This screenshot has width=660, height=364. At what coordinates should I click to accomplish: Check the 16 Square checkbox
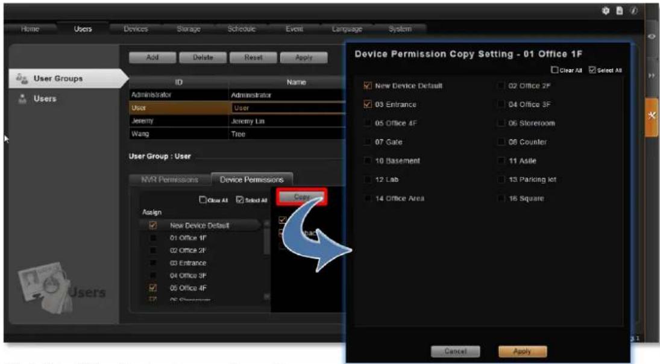pyautogui.click(x=501, y=198)
